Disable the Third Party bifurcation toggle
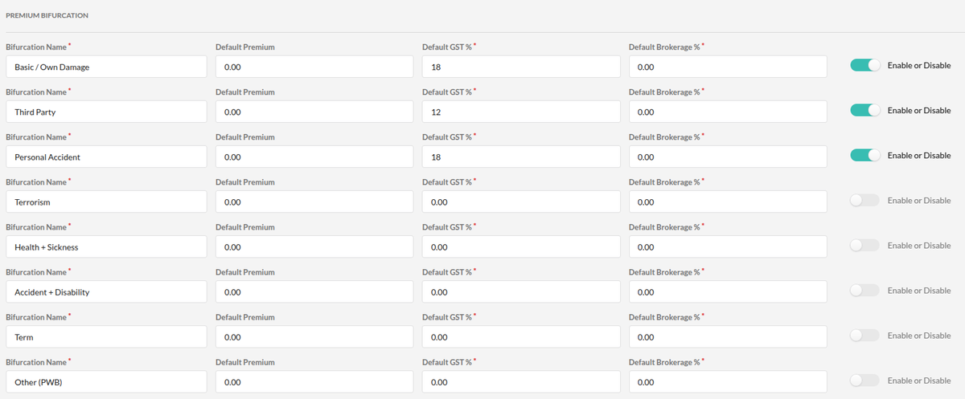 (x=865, y=111)
